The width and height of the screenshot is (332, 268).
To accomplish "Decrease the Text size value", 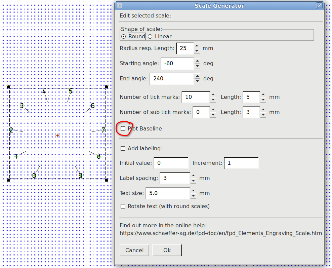I will click(193, 196).
